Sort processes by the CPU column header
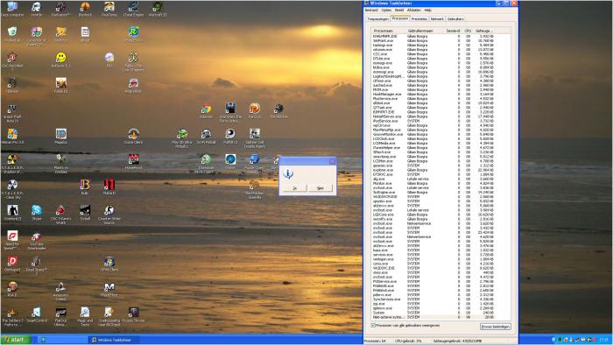 point(468,31)
